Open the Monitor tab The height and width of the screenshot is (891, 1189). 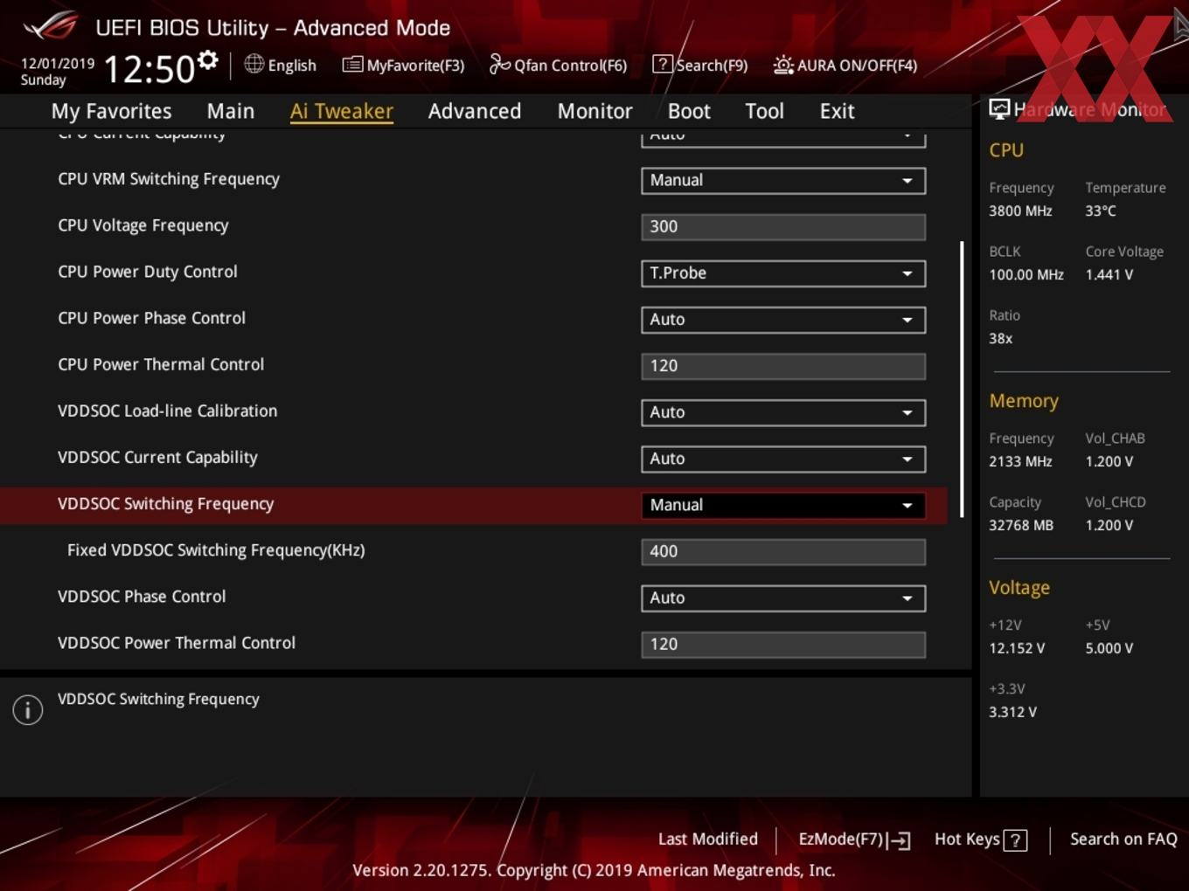pos(594,111)
